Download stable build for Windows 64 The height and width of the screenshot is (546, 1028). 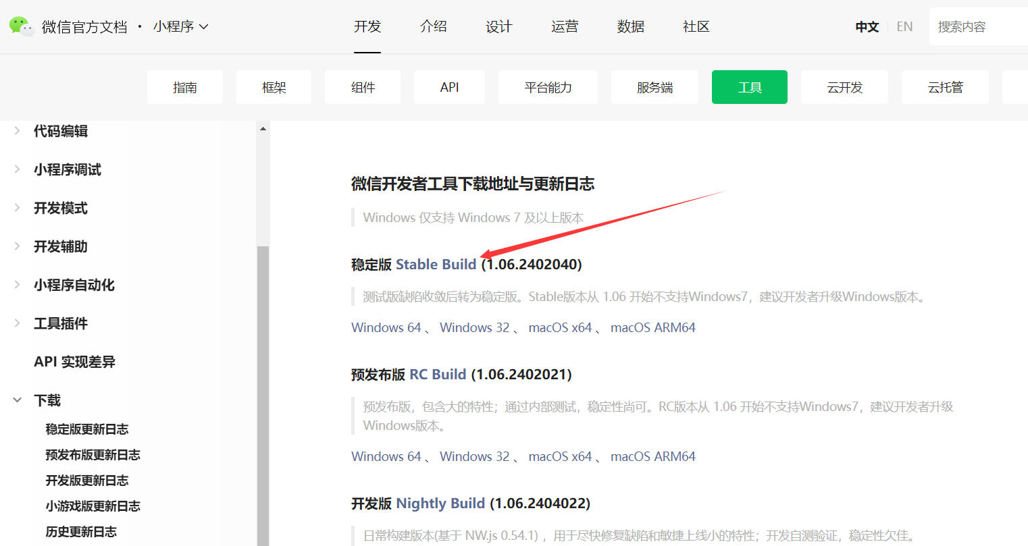(x=386, y=327)
